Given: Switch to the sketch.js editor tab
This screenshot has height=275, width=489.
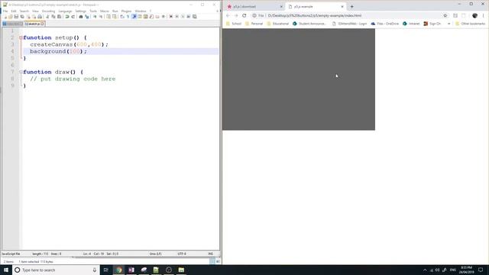Looking at the screenshot, I should tap(34, 24).
